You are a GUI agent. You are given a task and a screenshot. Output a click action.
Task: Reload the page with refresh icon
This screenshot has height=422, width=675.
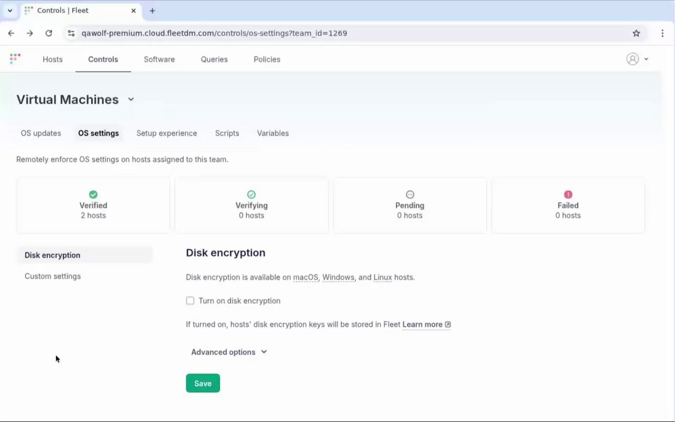(49, 33)
